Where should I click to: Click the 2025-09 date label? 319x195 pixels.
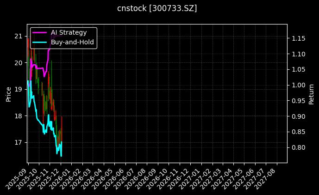click(x=16, y=179)
